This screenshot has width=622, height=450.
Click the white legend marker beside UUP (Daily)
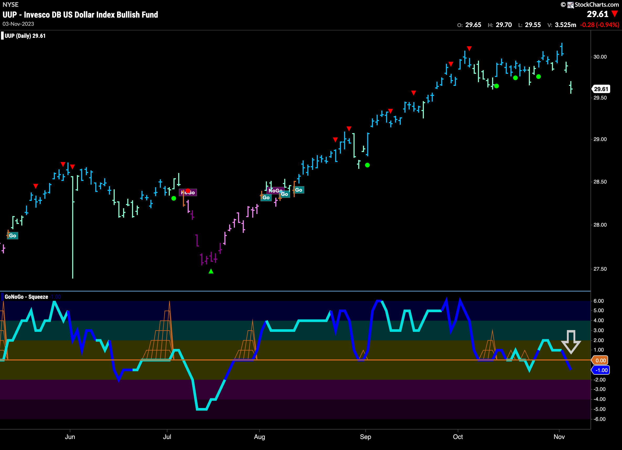2,36
